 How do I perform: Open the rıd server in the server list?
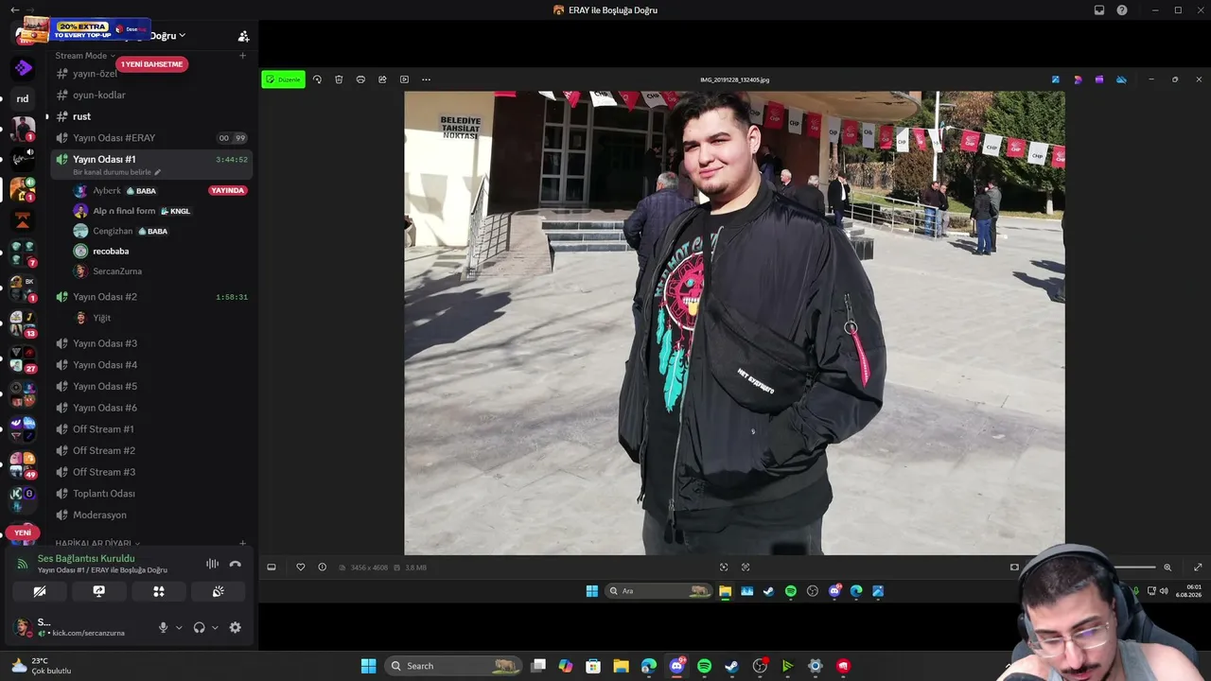tap(23, 98)
